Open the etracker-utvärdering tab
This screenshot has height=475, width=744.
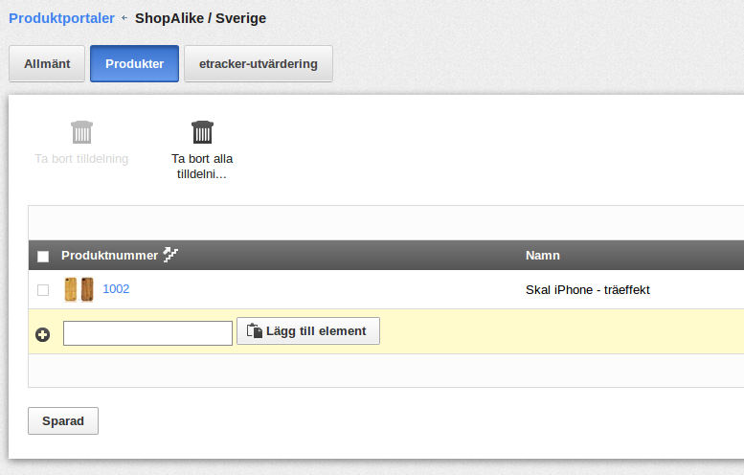coord(259,63)
